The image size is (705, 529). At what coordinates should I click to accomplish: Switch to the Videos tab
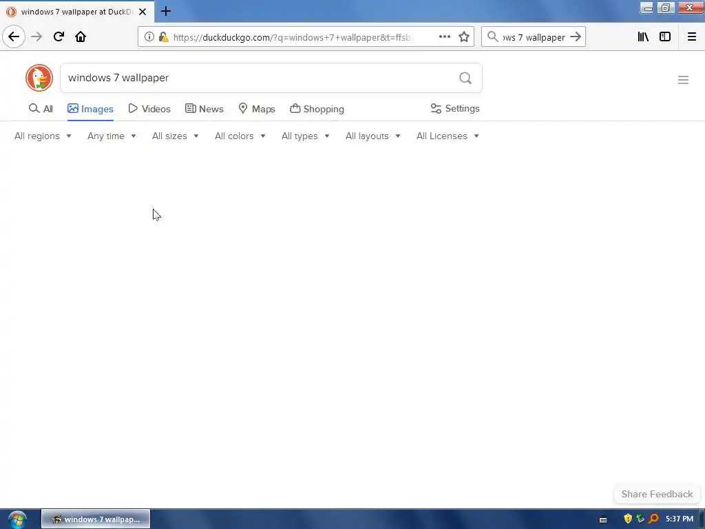(x=149, y=109)
